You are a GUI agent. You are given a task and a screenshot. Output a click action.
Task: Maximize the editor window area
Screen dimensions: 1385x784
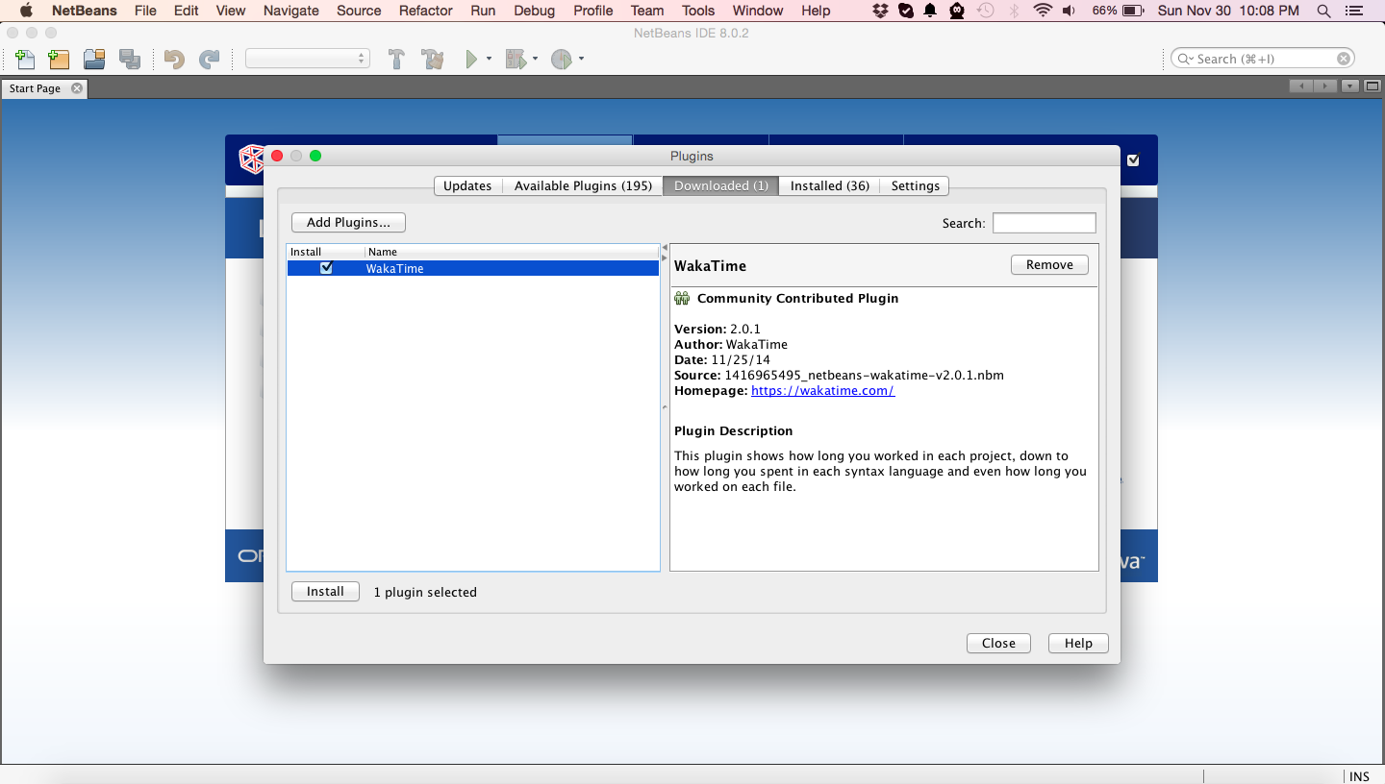pos(1372,86)
